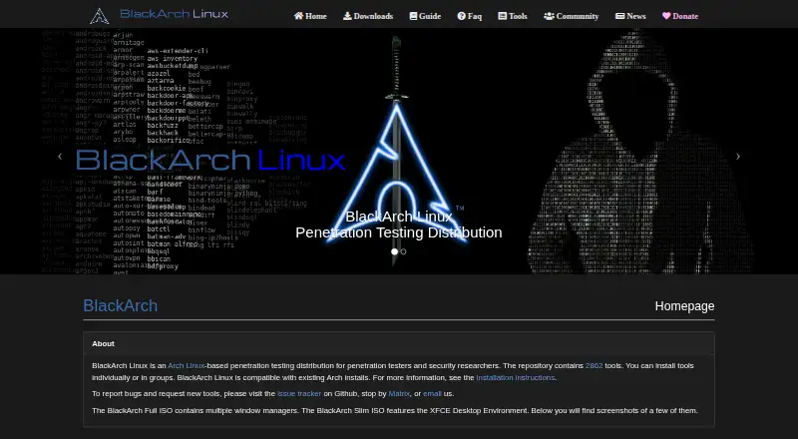
Task: Open the installation instructions link
Action: coord(515,378)
